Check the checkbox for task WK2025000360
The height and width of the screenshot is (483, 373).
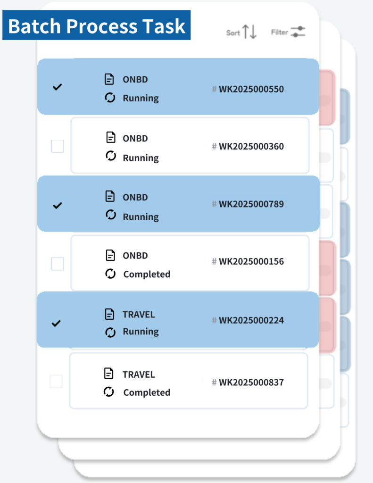(x=57, y=146)
